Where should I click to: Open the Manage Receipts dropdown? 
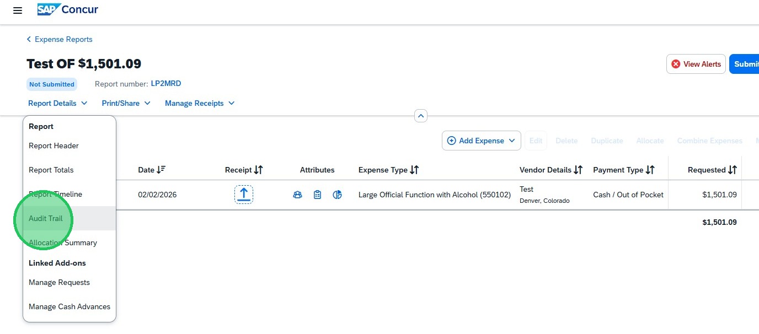200,103
